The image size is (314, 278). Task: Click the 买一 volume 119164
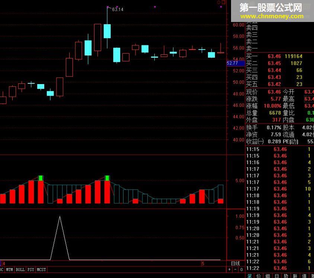pyautogui.click(x=294, y=56)
